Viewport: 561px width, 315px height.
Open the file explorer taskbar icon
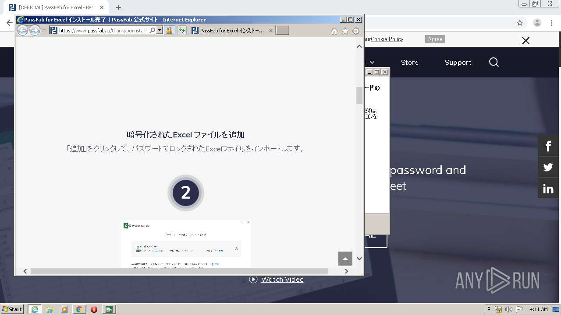coord(50,309)
